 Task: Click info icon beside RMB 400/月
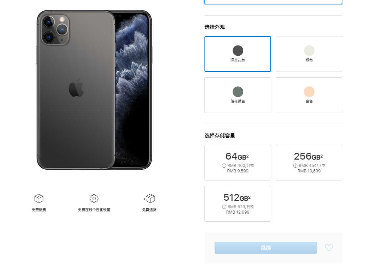(224, 166)
